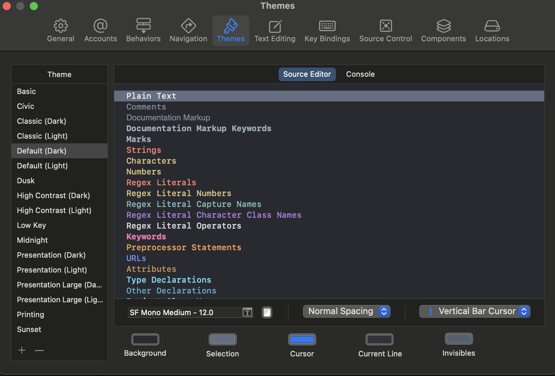
Task: Select the Midnight theme
Action: click(x=59, y=240)
